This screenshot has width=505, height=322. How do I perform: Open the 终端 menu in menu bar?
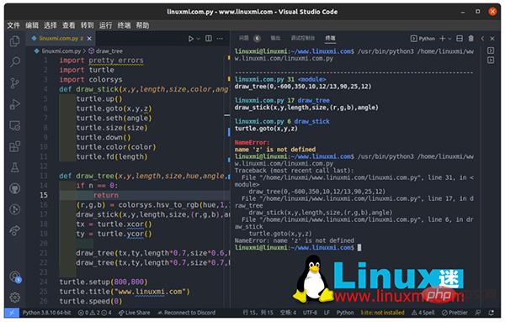124,25
